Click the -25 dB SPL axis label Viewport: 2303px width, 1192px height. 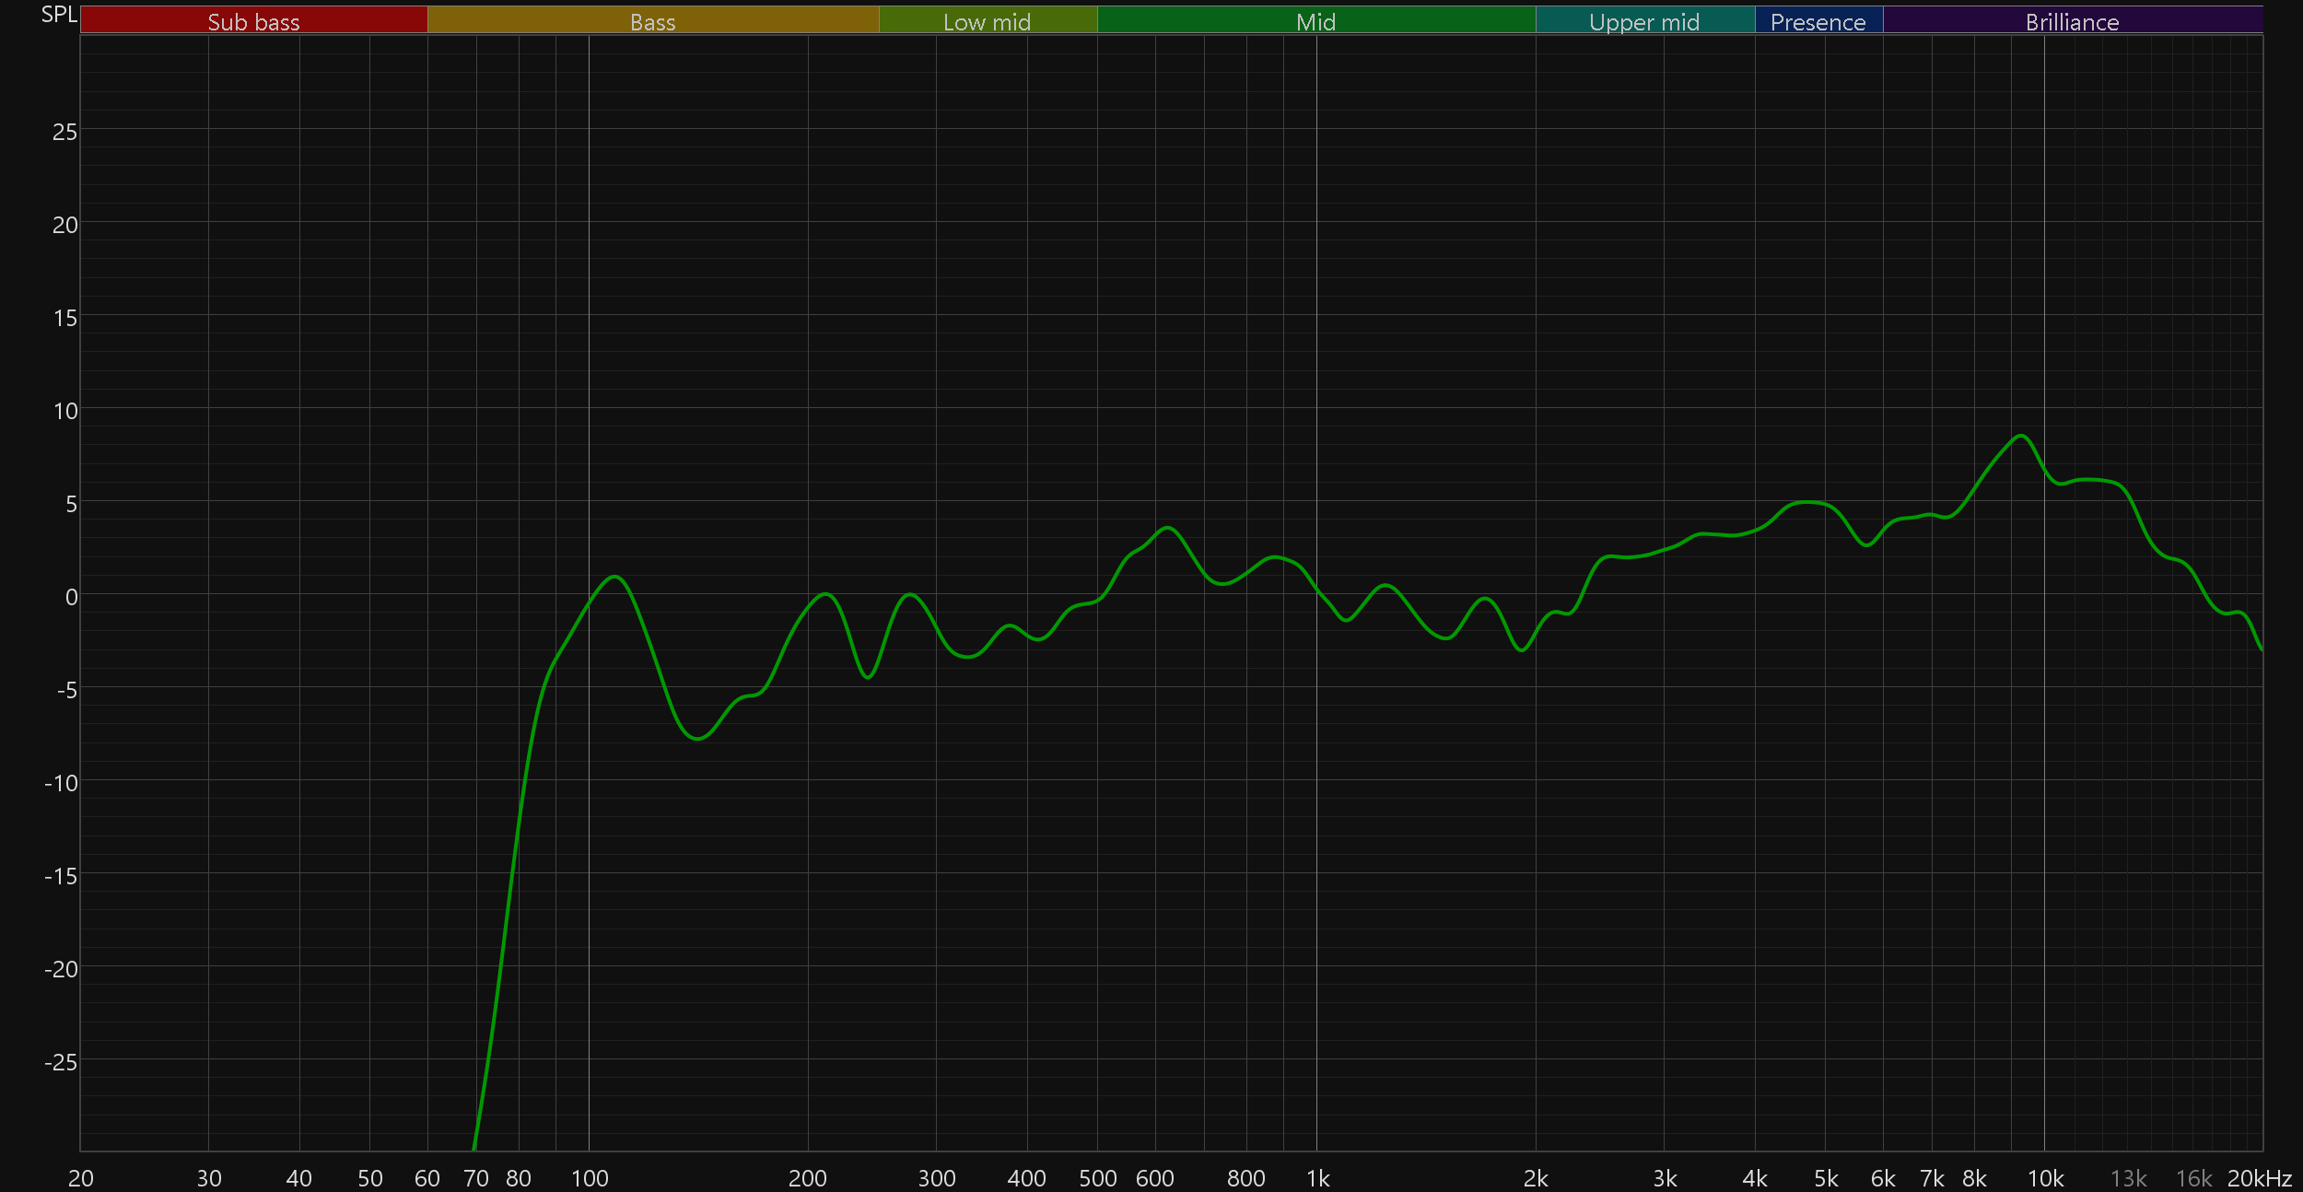(61, 1062)
